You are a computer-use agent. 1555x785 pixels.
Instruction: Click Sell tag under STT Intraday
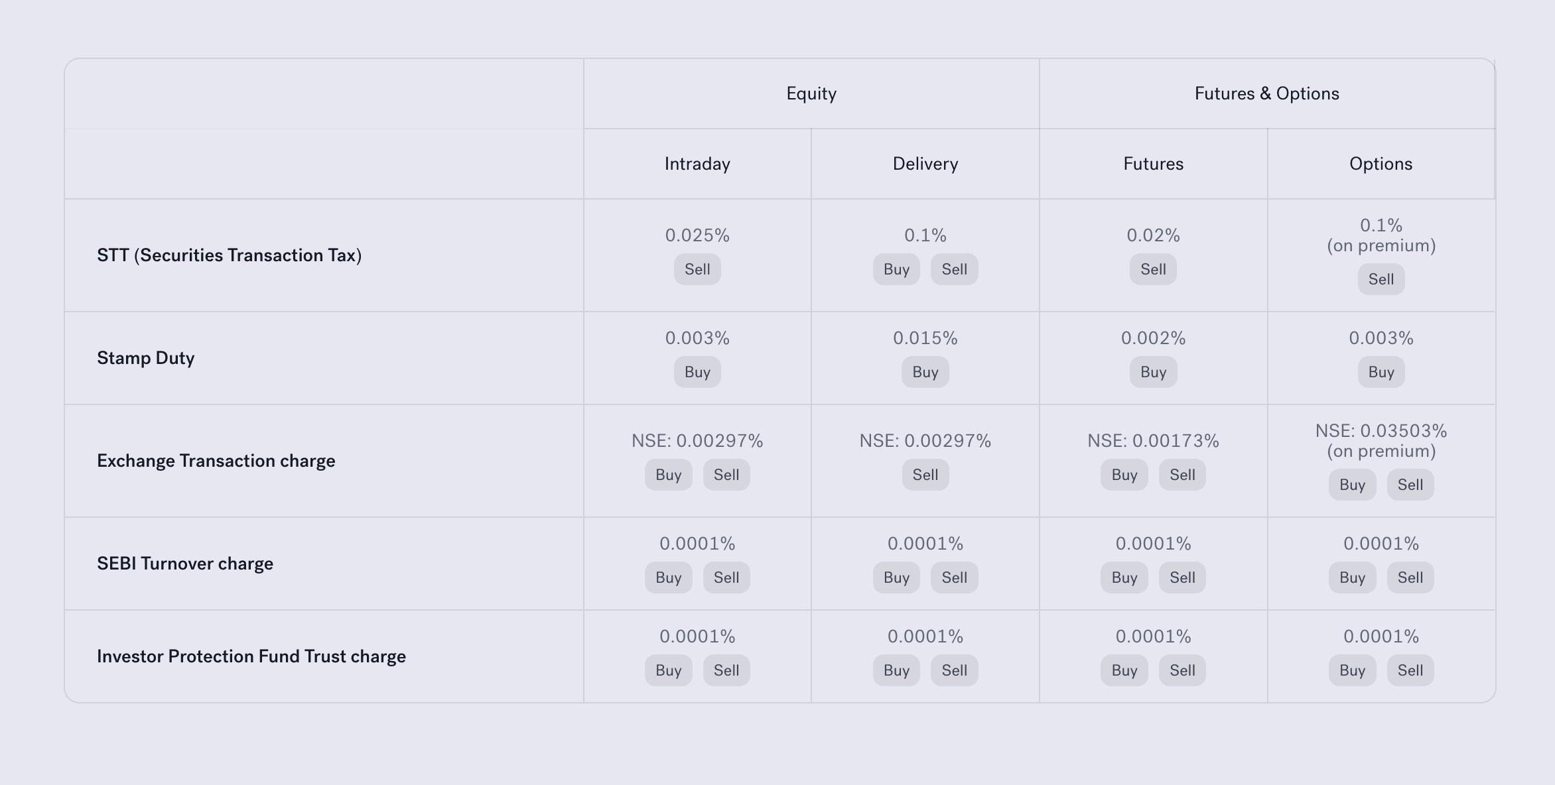697,269
